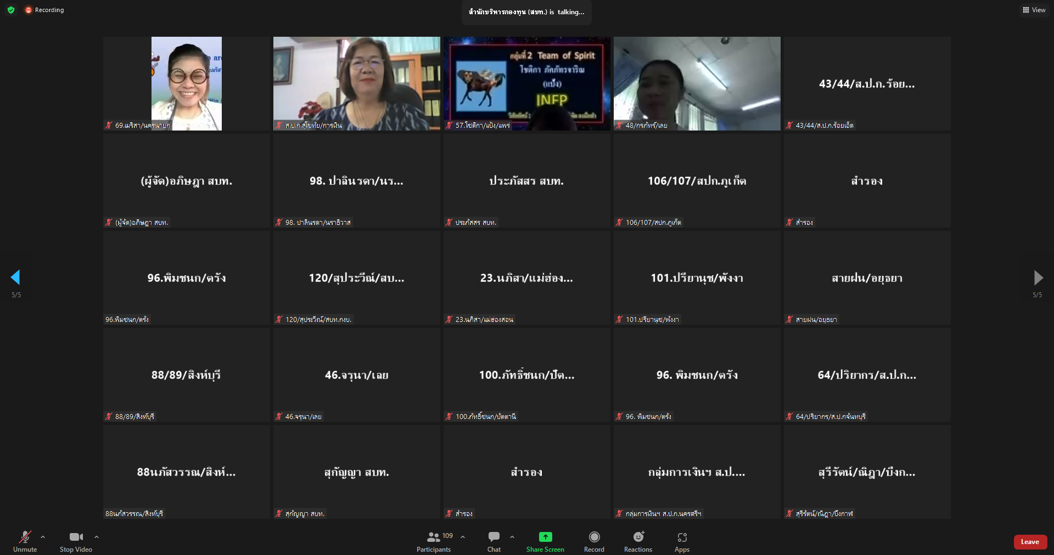1054x555 pixels.
Task: Select video tile of 48/กรภัทร์/เลย
Action: tap(697, 83)
